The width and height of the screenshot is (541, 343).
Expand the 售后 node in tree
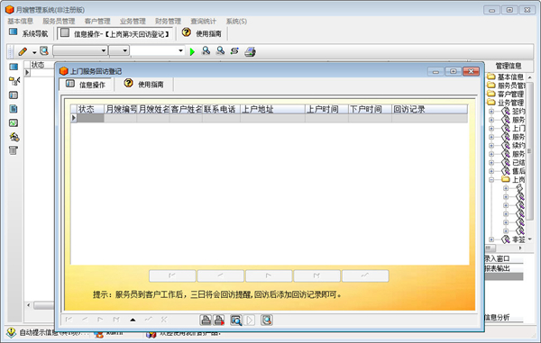[491, 171]
